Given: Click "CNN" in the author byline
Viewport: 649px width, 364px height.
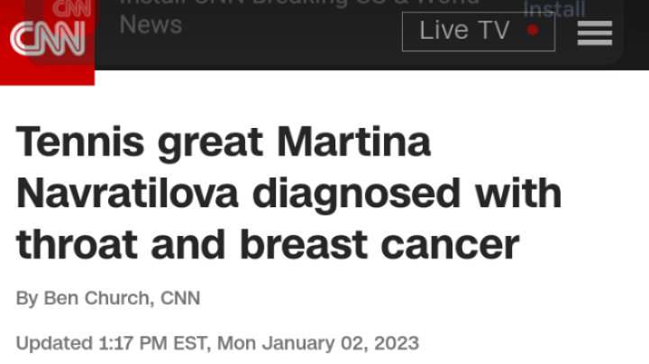Looking at the screenshot, I should tap(180, 298).
